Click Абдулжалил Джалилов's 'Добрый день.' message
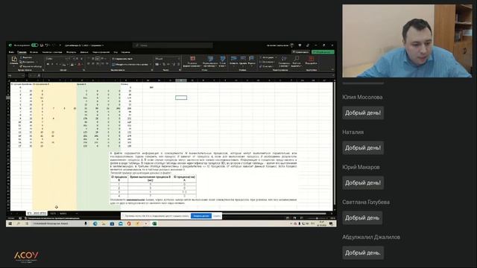 (x=363, y=252)
